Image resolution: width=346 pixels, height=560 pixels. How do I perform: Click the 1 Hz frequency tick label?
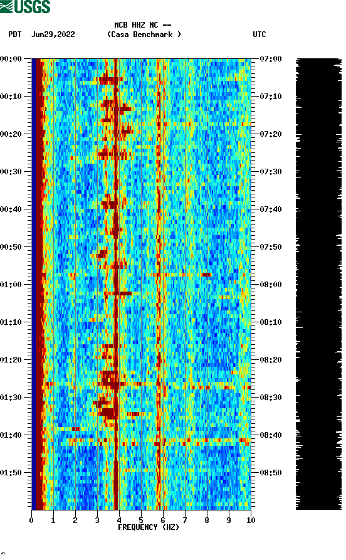pos(53,520)
